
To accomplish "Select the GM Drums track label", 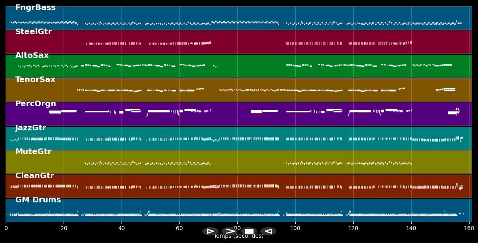I will coord(38,200).
